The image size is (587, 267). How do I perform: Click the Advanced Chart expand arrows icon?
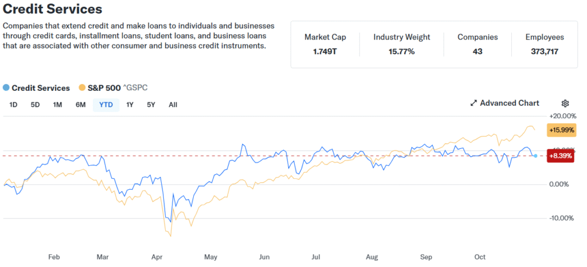473,103
